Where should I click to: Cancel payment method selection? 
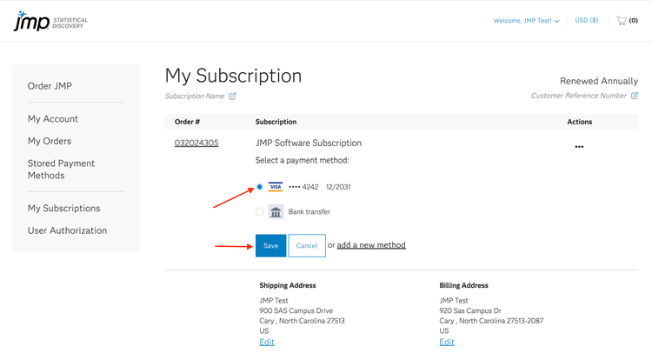click(x=307, y=246)
